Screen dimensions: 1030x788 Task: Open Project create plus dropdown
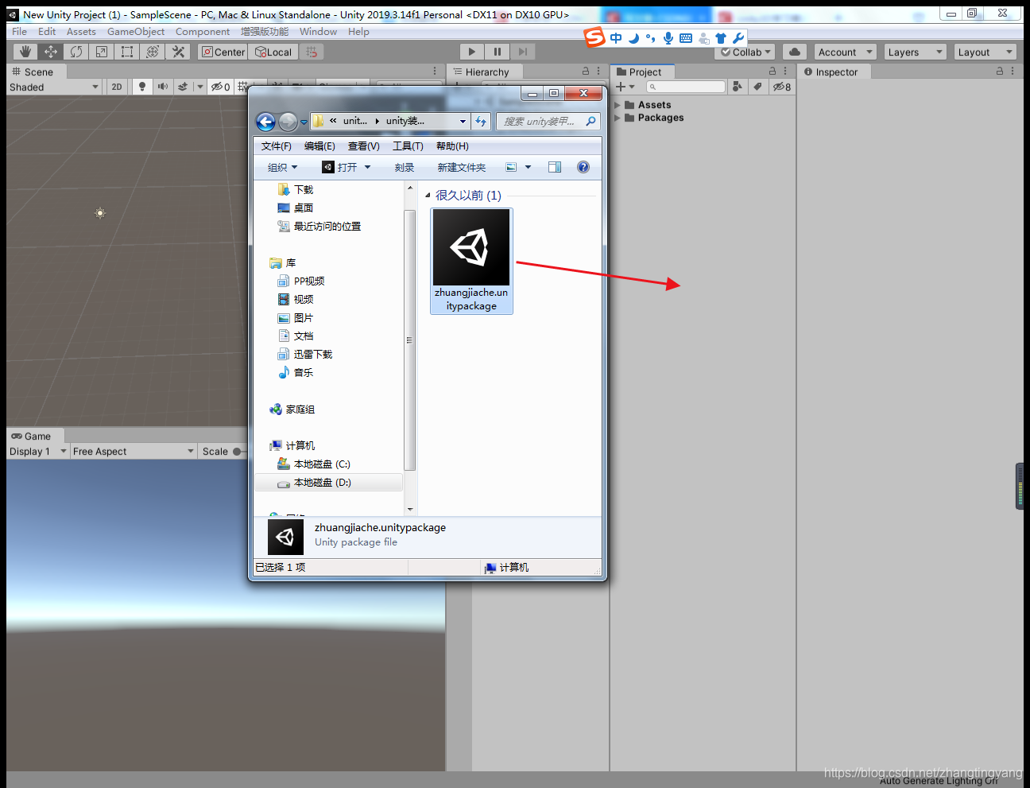[625, 87]
